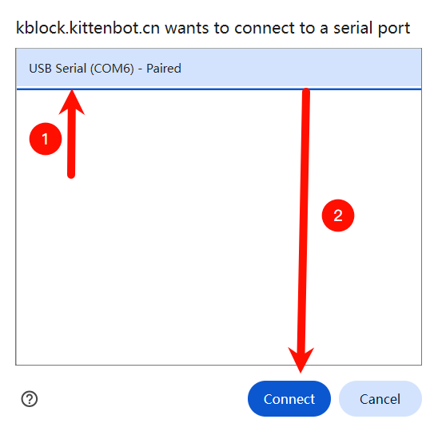Image resolution: width=438 pixels, height=431 pixels.
Task: Click the upward red arrowhead near COM6 row
Action: point(72,102)
